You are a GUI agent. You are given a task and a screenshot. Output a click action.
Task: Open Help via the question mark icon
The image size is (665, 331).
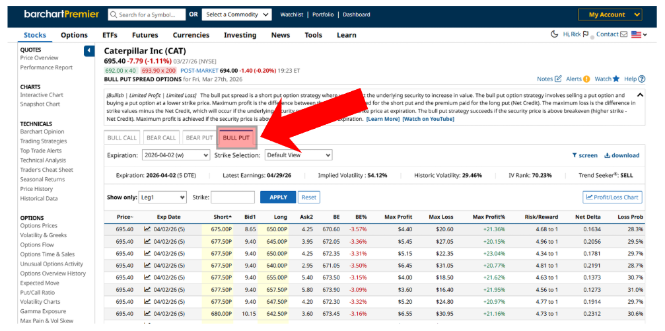(642, 79)
